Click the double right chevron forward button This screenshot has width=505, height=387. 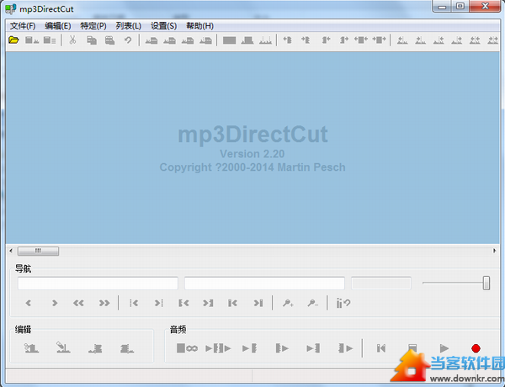(104, 303)
